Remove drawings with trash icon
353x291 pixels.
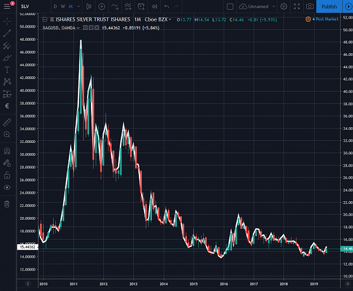coord(7,204)
